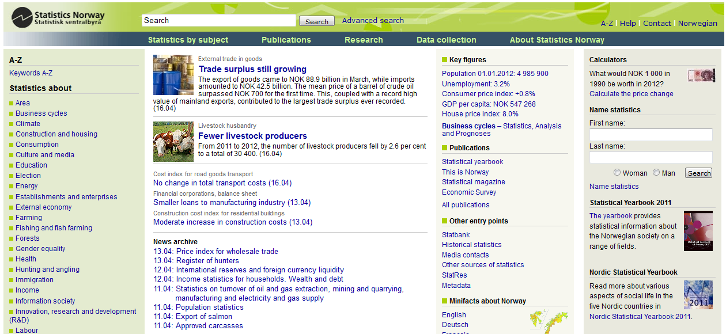Click the First name input field
Viewport: 726px width, 334px height.
pos(651,135)
